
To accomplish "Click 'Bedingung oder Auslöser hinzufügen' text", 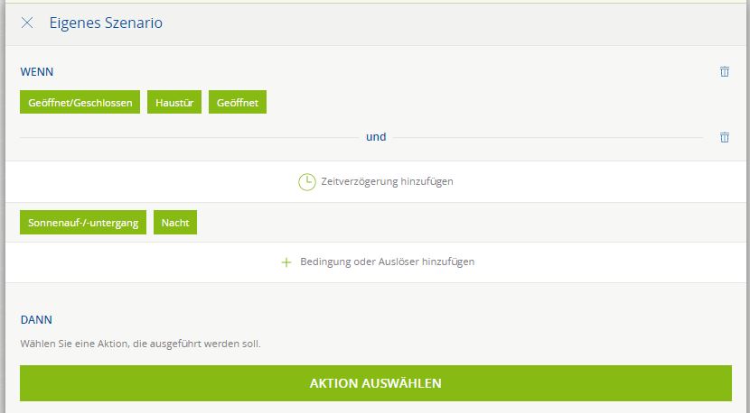I will pos(387,262).
